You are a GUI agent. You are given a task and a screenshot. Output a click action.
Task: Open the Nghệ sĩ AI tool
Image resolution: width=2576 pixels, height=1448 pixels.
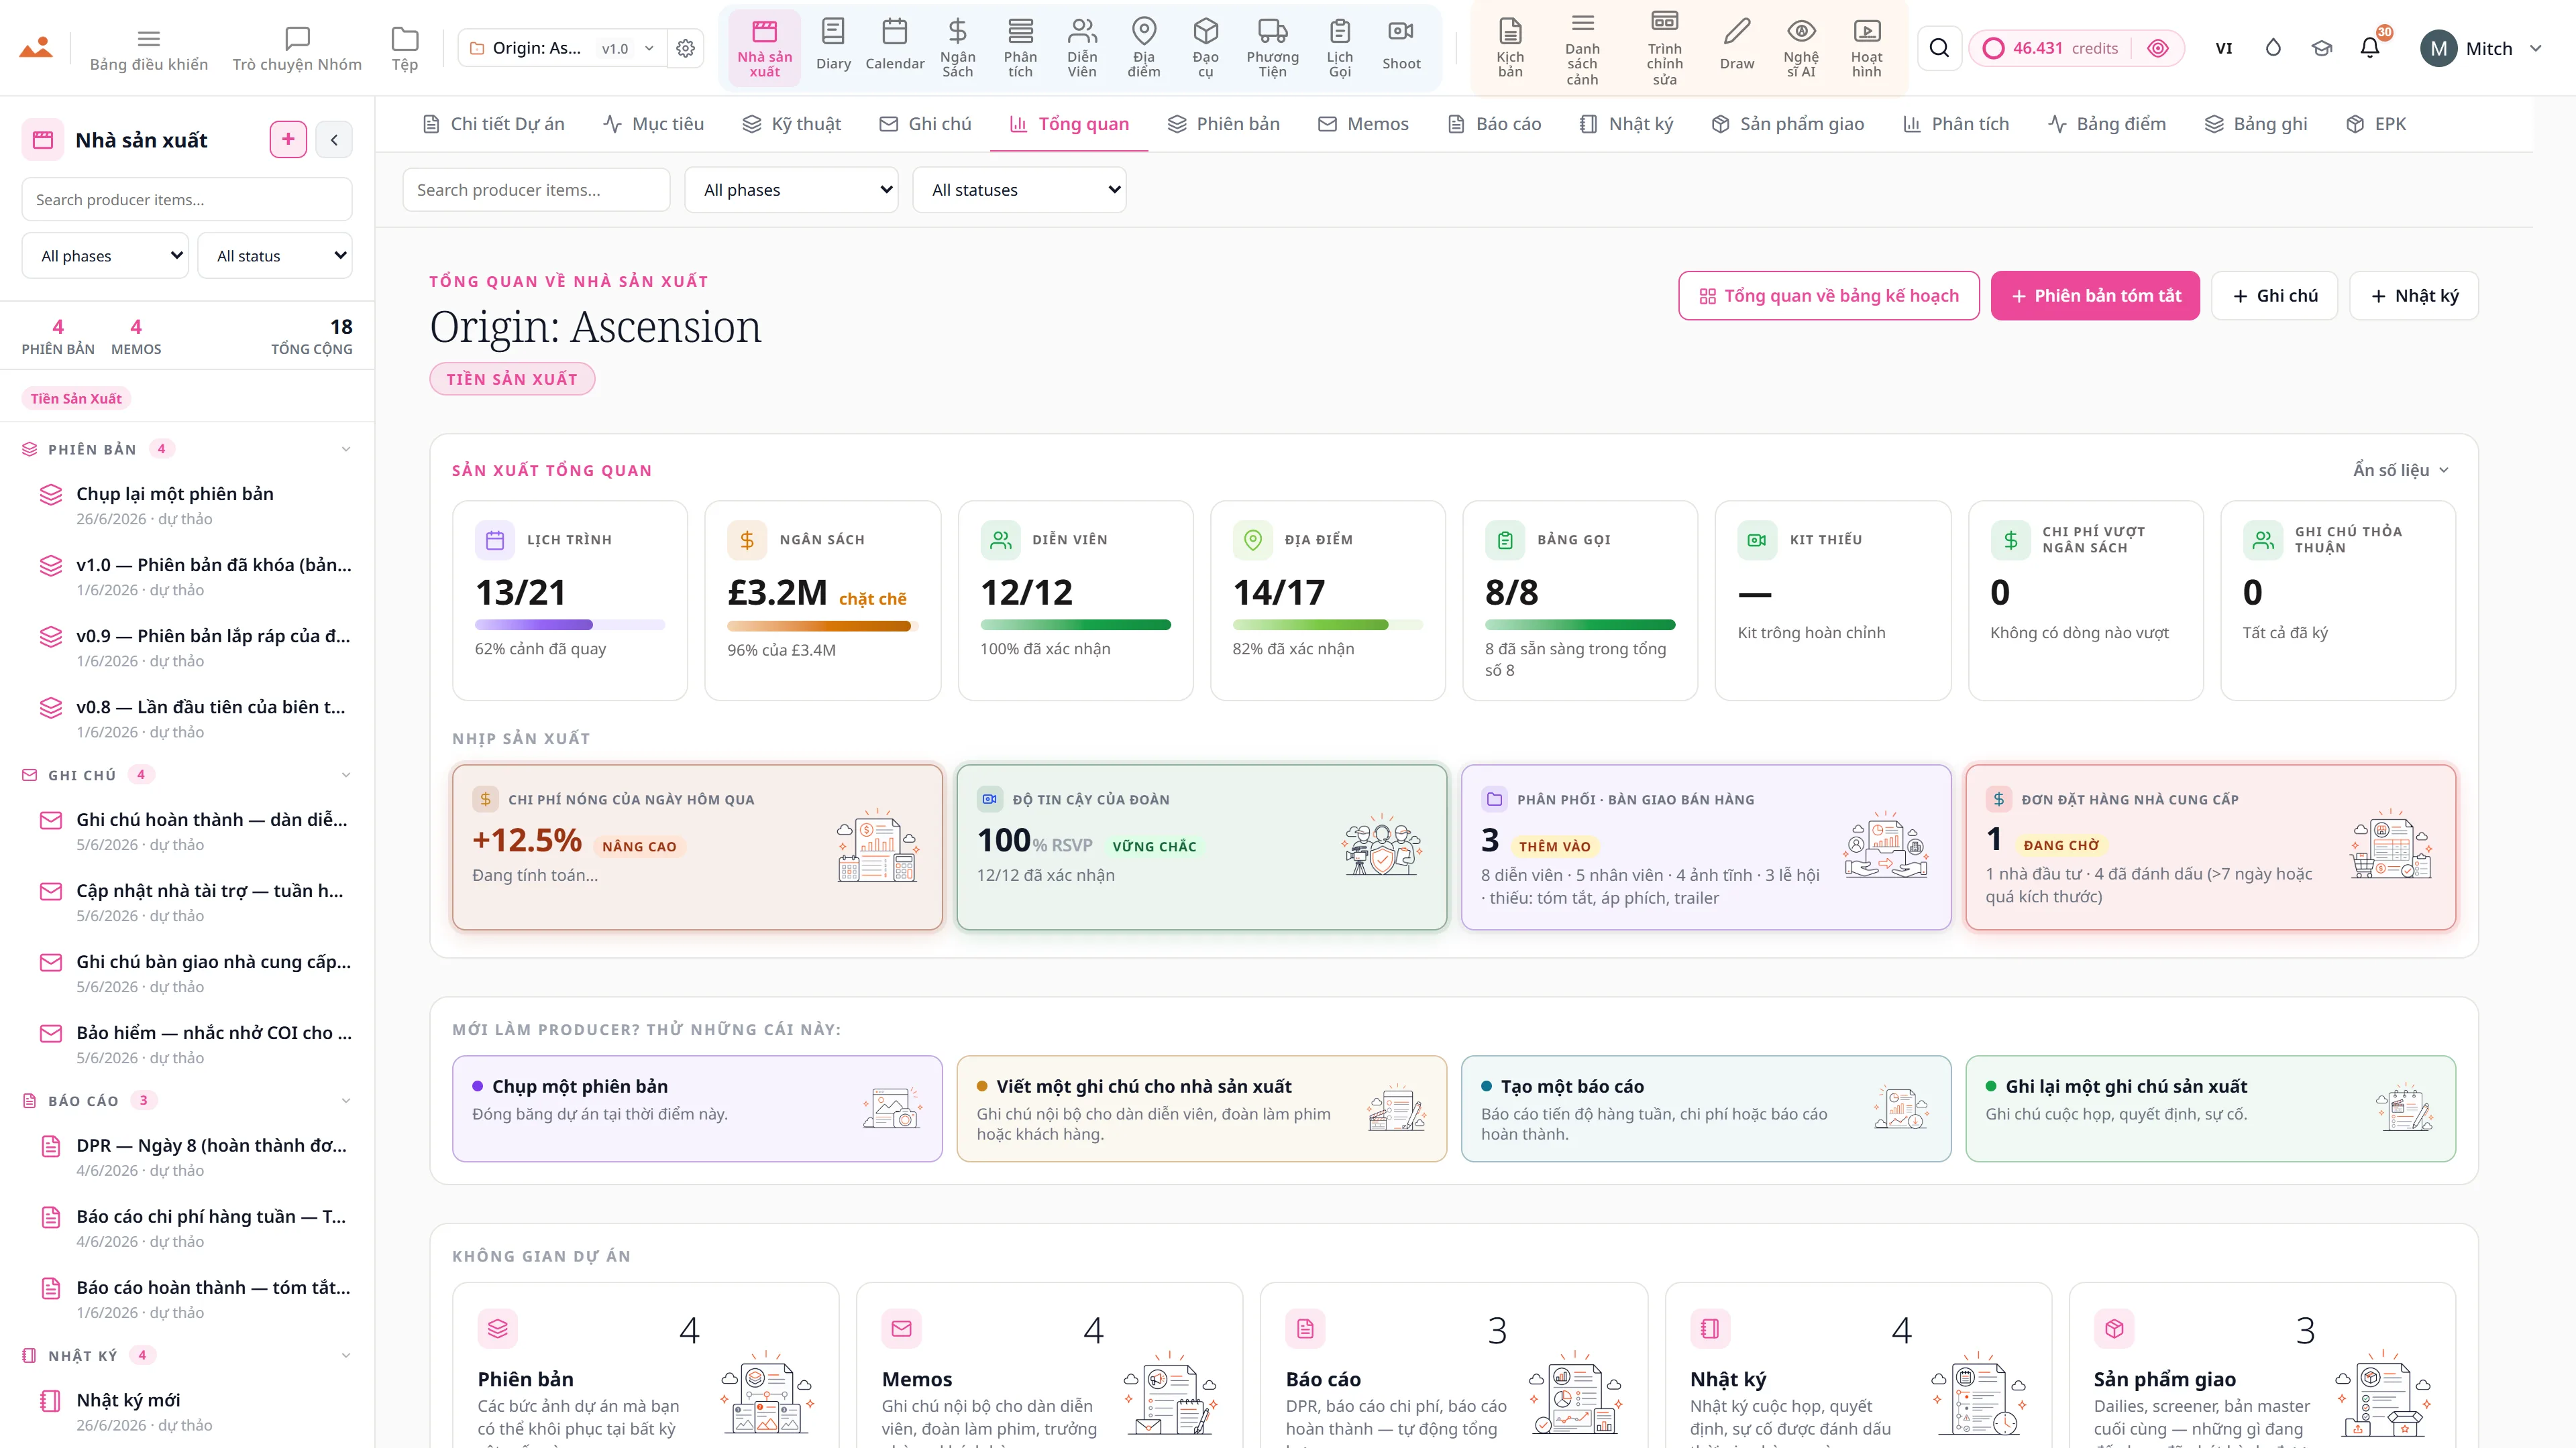coord(1801,47)
